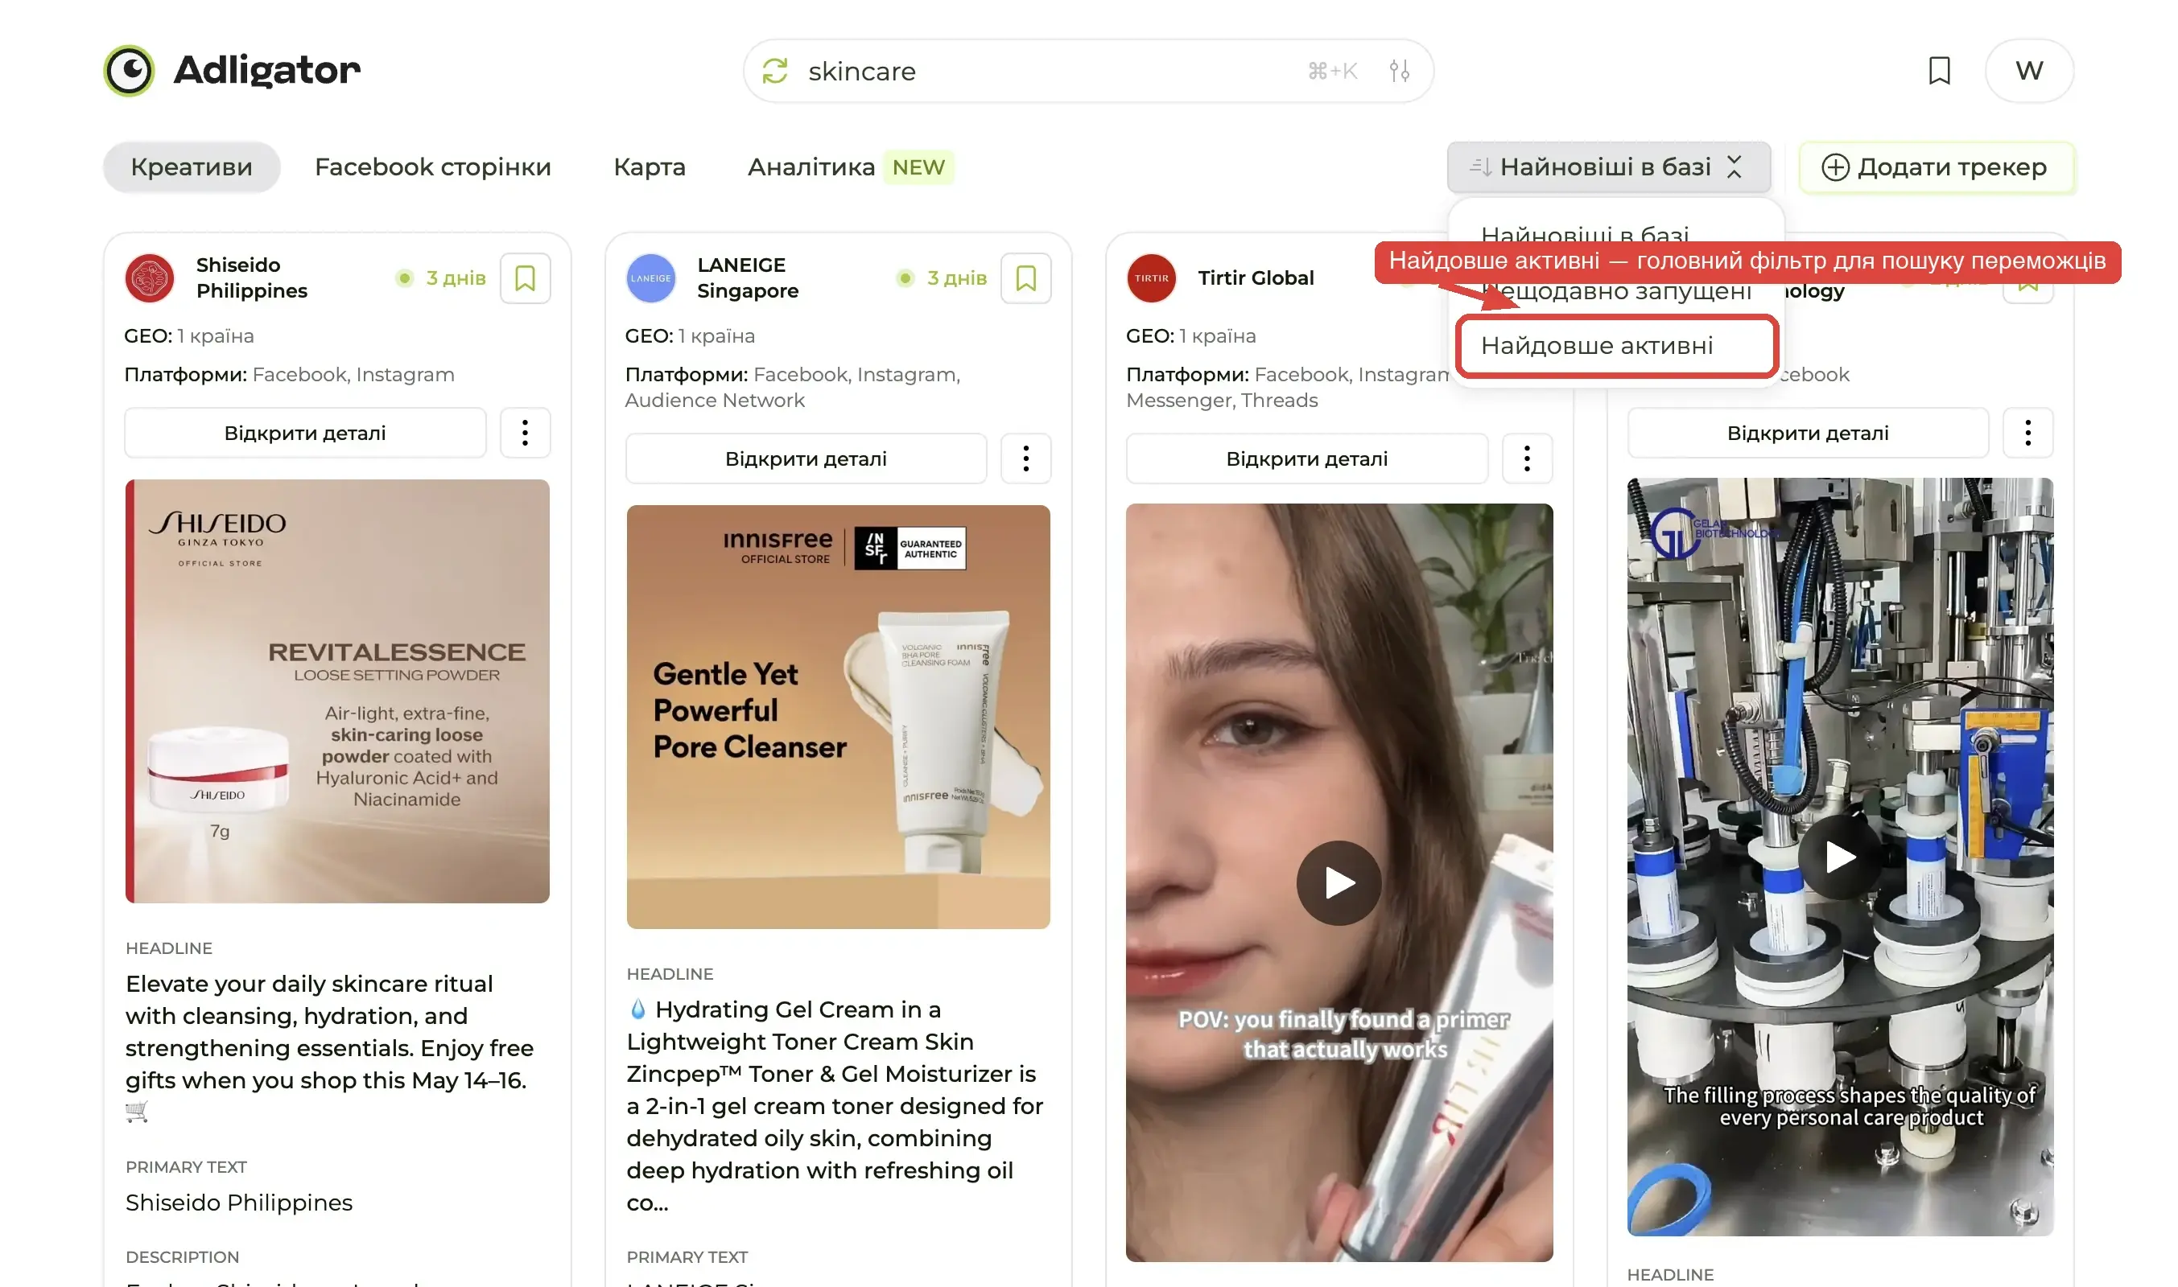
Task: Open details for LANEIGE Singapore ad
Action: [x=806, y=458]
